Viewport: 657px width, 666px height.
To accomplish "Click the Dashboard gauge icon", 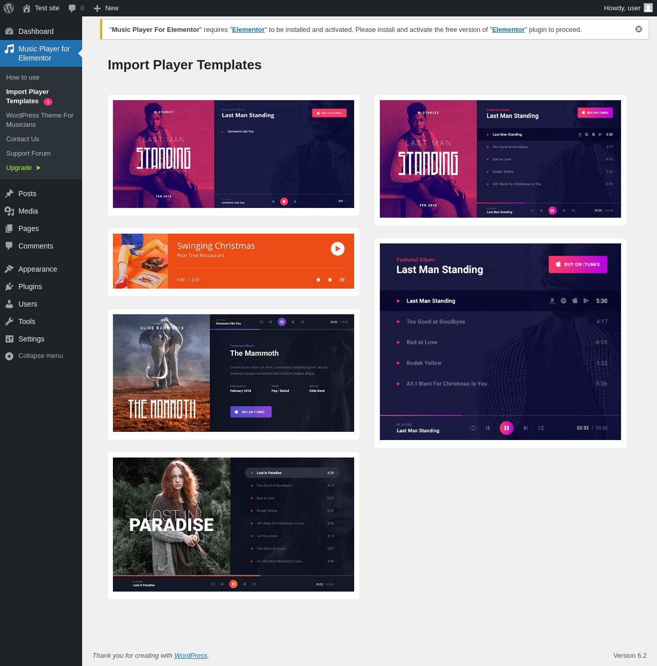I will [x=9, y=31].
